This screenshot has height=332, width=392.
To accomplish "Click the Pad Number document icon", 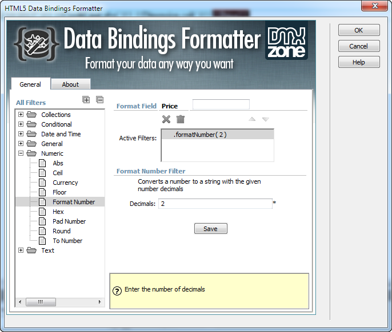I will click(x=42, y=221).
